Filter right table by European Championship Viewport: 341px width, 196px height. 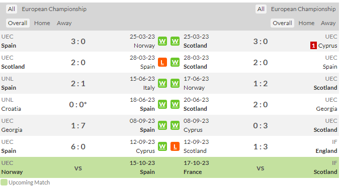[x=303, y=9]
